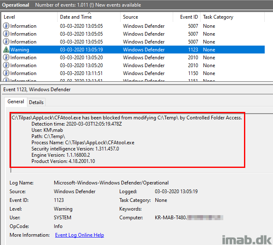Click the Process Name line text
The image size is (273, 245).
(83, 143)
